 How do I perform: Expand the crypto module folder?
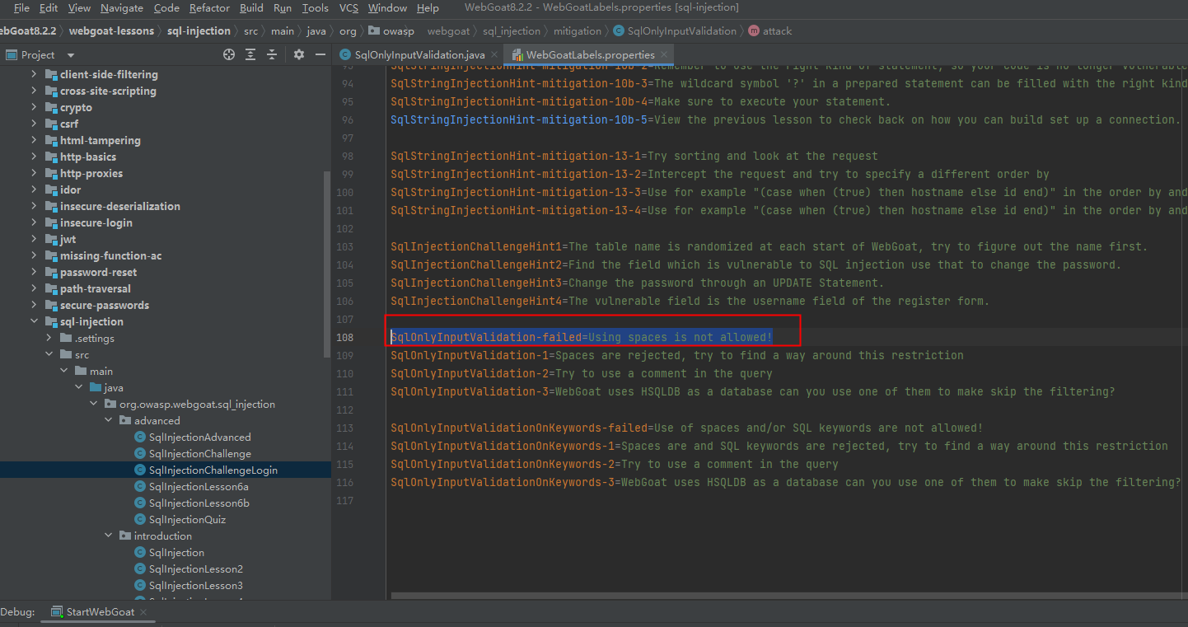click(34, 107)
